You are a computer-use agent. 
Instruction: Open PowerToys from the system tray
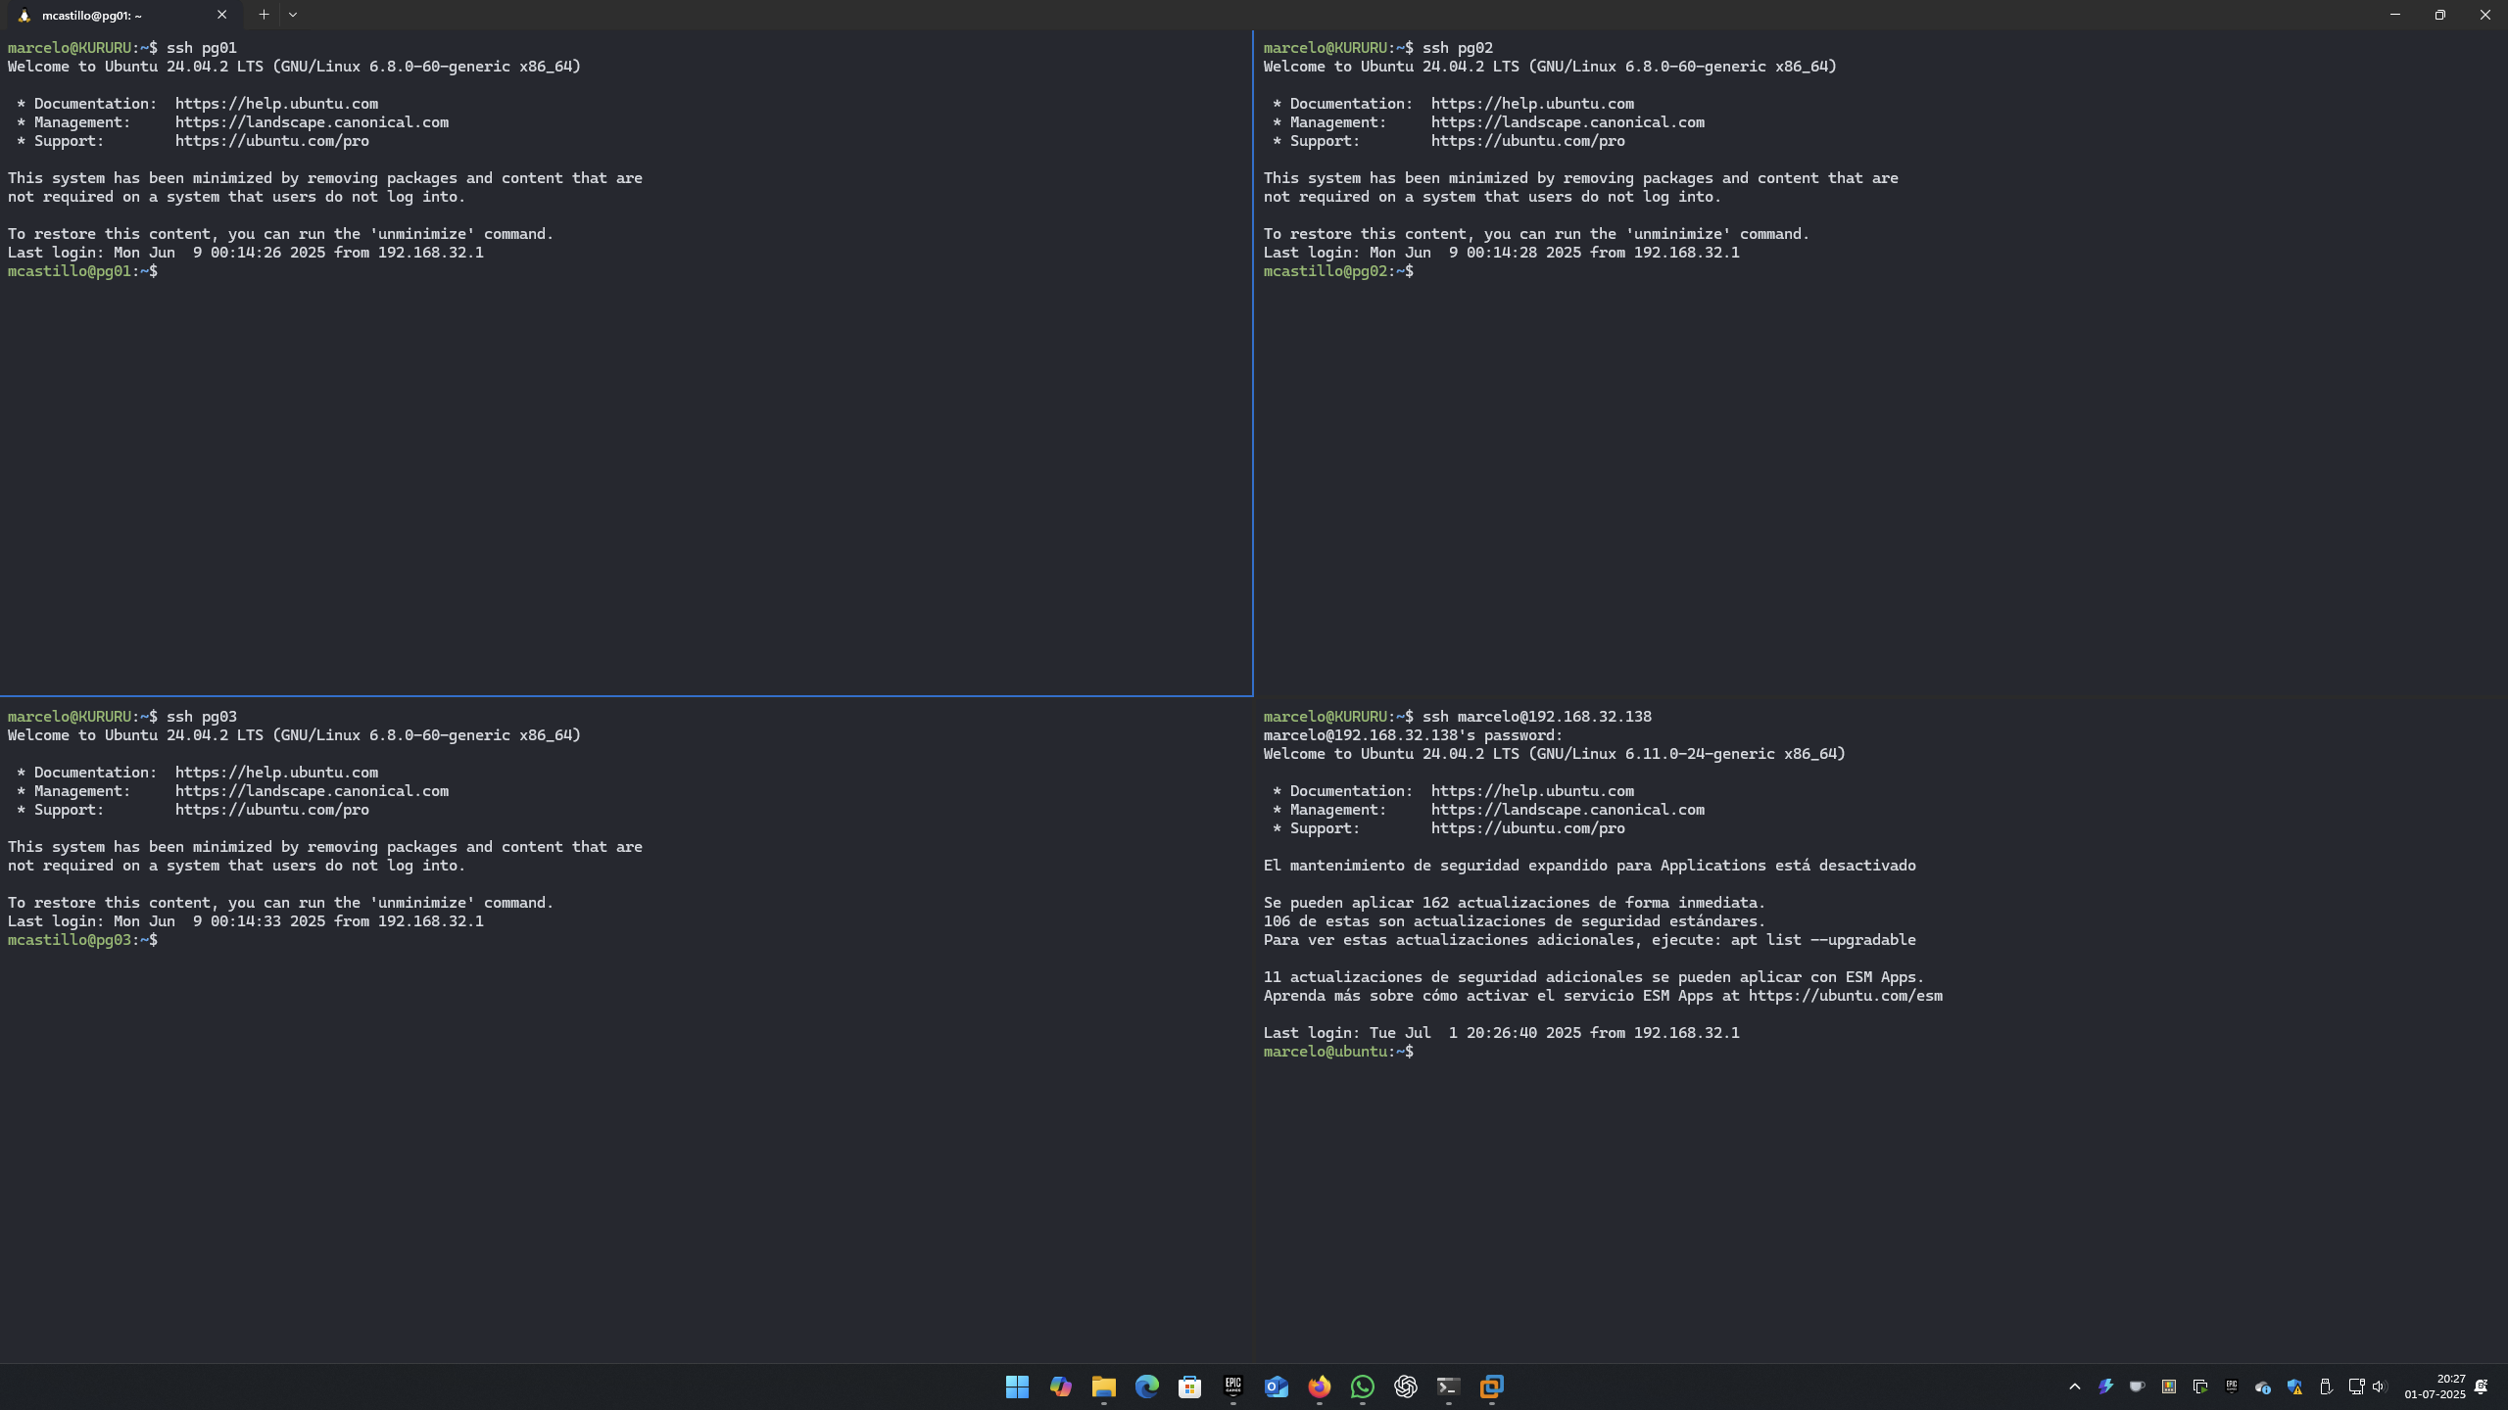click(x=2168, y=1386)
